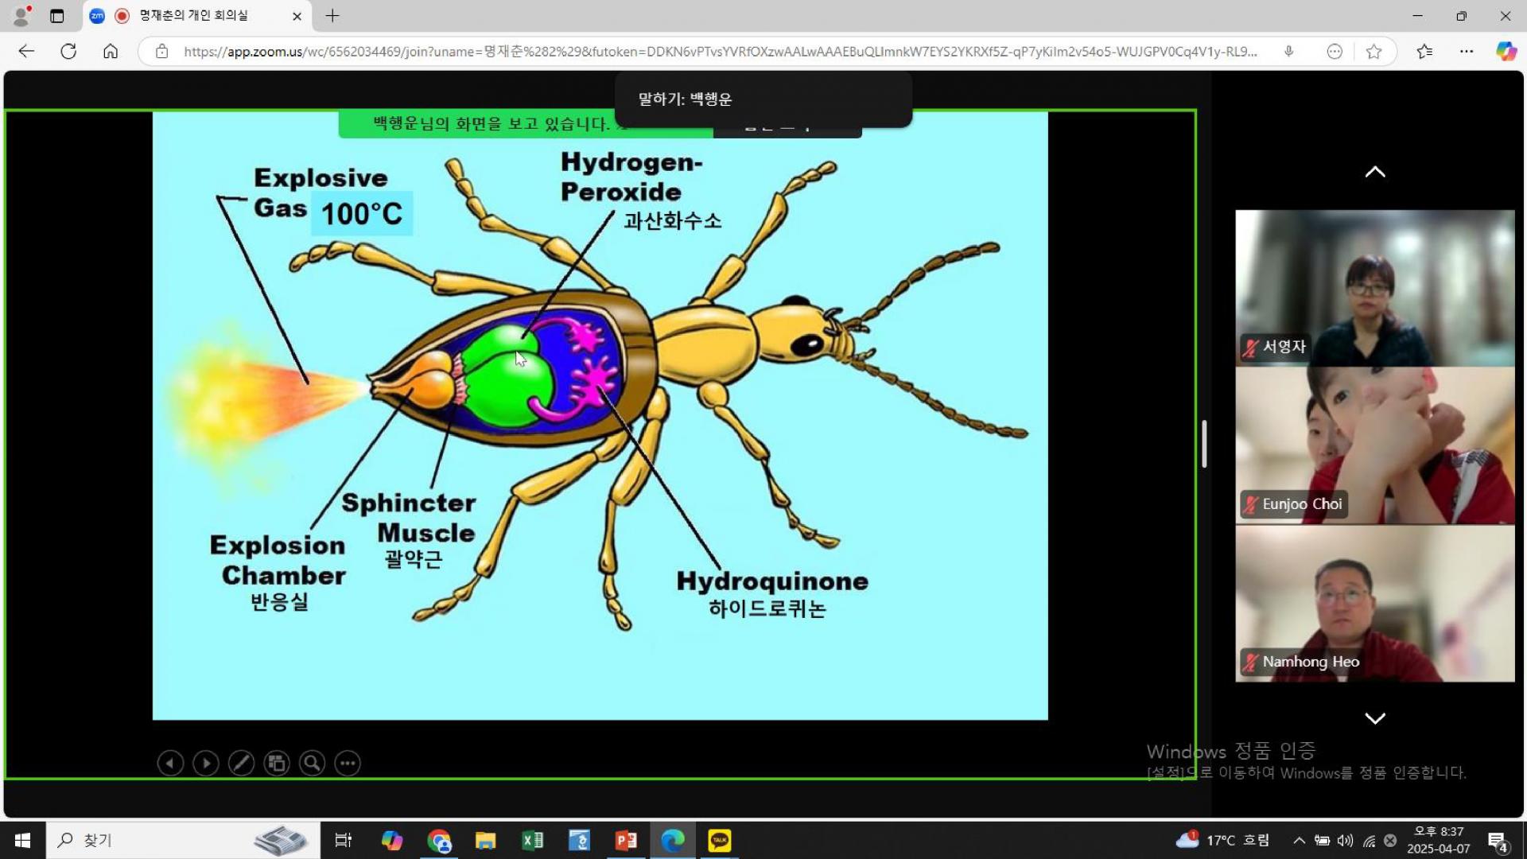Screen dimensions: 1527x859
Task: Grab the side panel divider handle
Action: click(x=1204, y=444)
